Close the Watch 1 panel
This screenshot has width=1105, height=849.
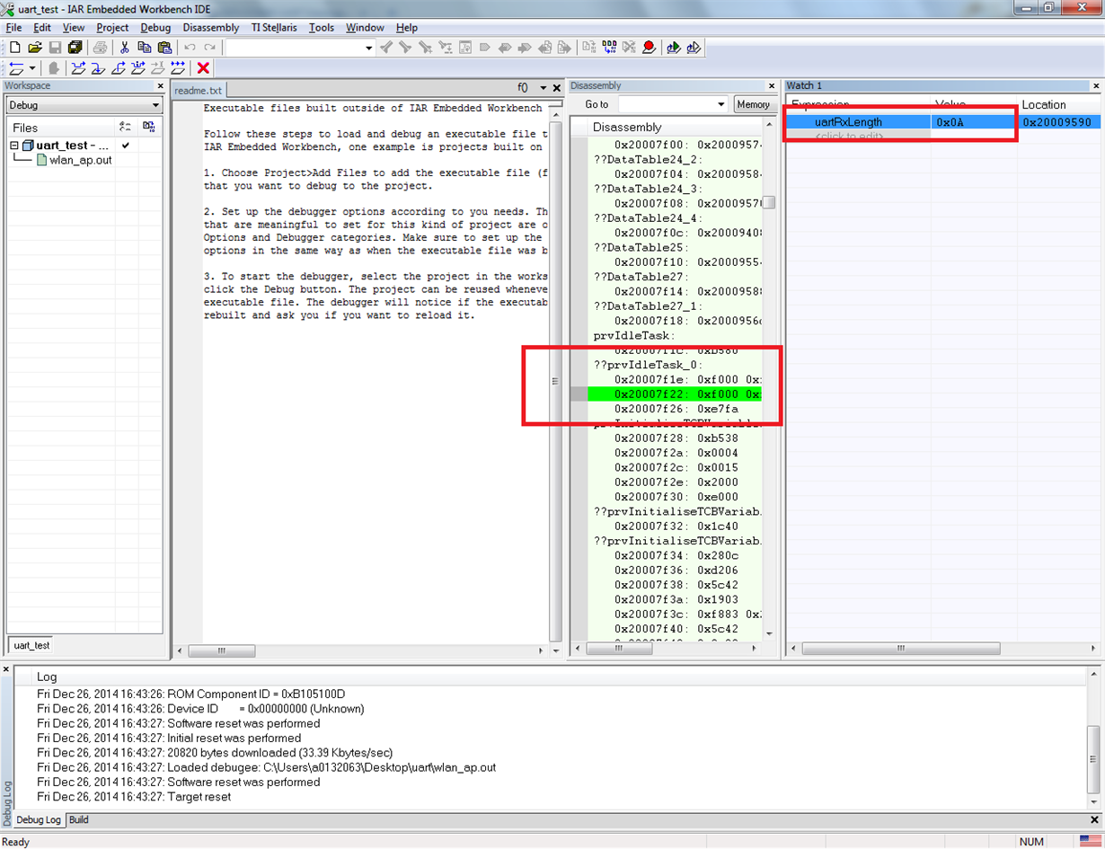tap(1095, 86)
